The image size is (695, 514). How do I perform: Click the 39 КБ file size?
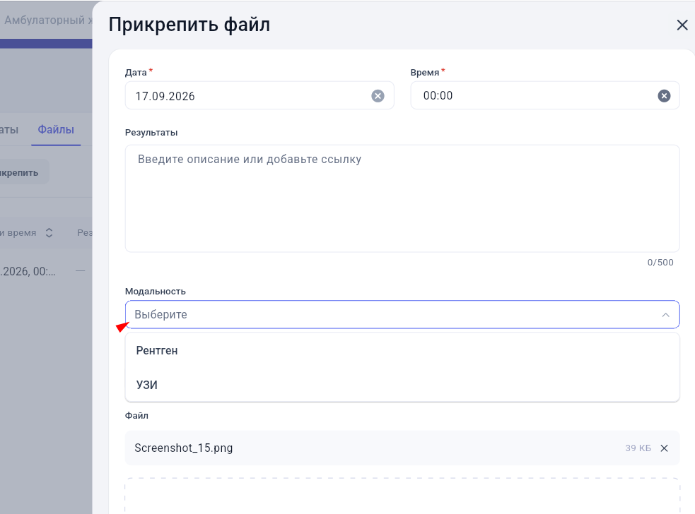click(x=638, y=448)
